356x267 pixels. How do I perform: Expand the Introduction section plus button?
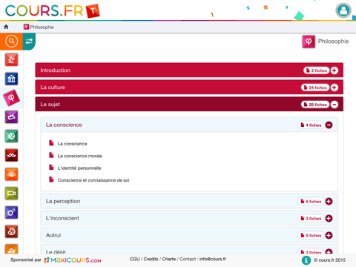click(x=334, y=70)
